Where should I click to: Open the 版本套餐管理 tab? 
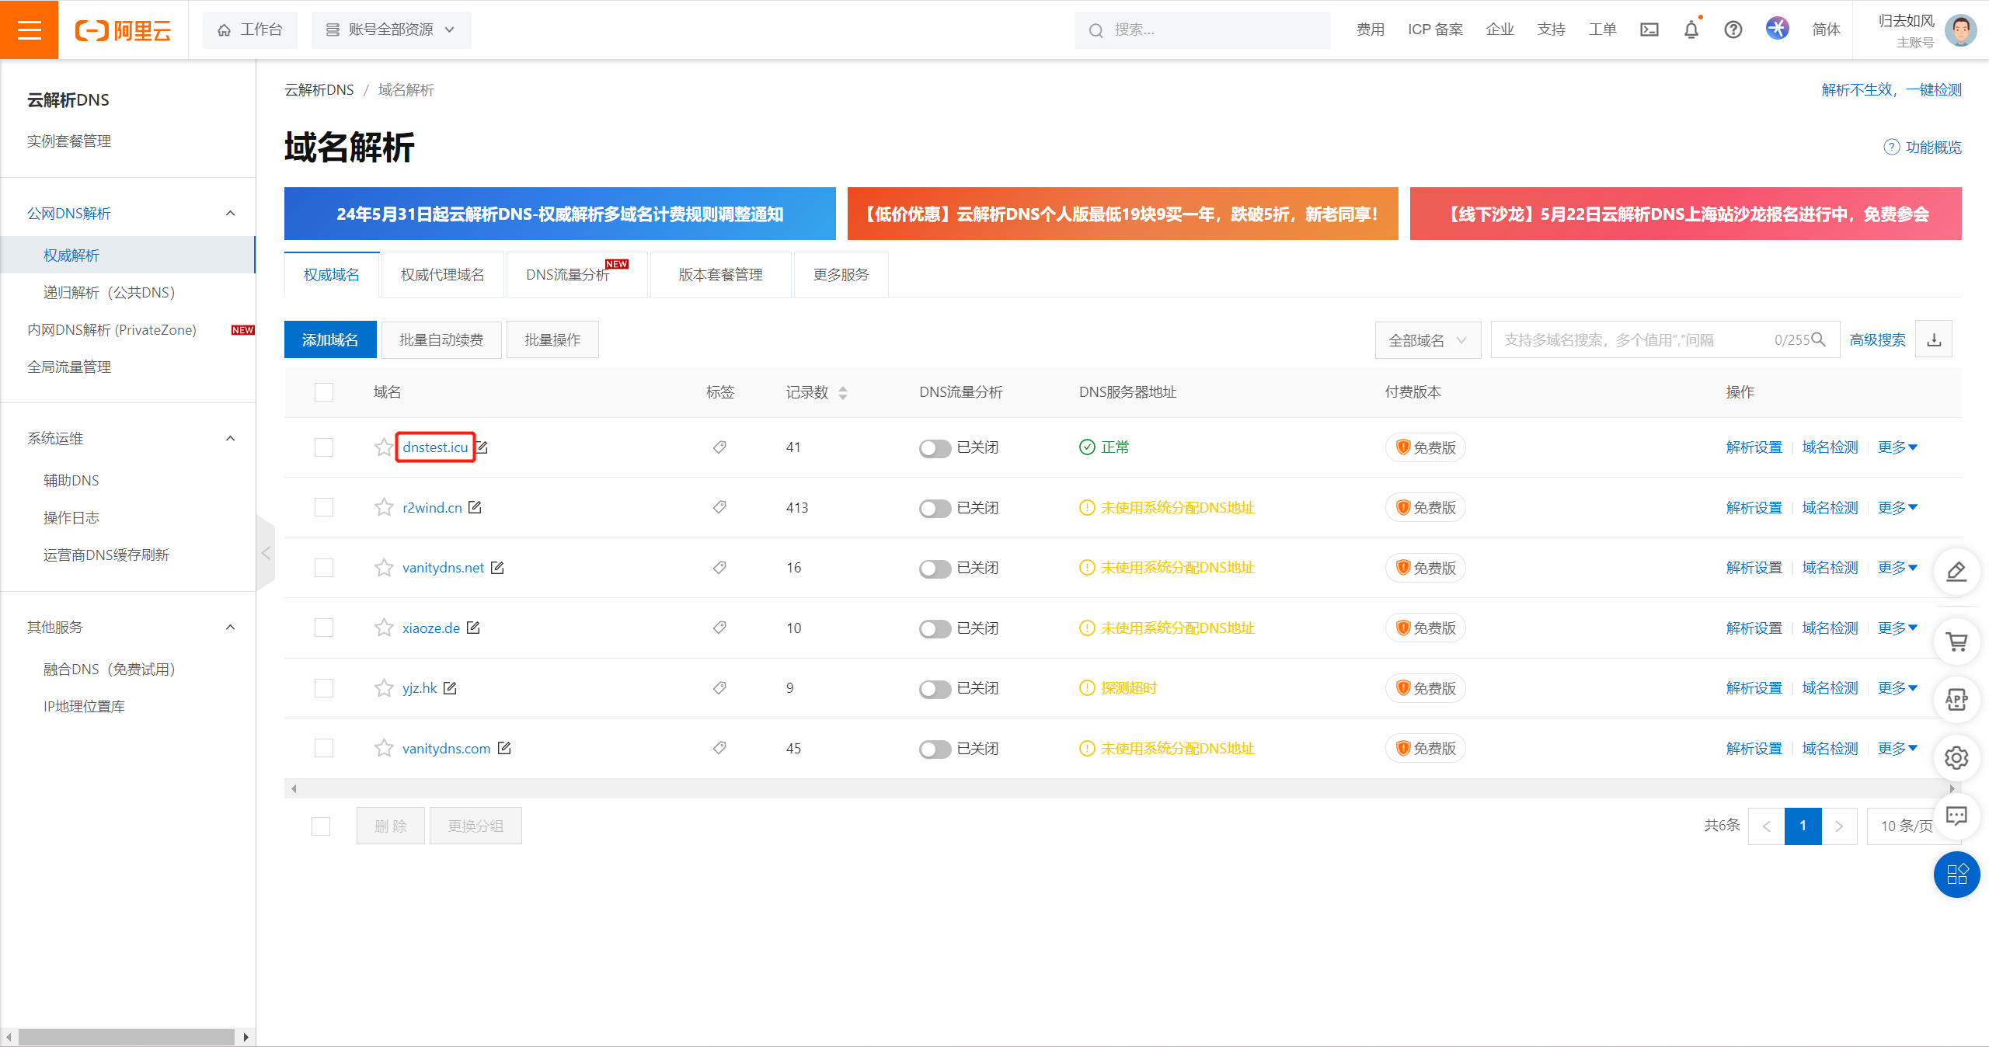pyautogui.click(x=720, y=275)
